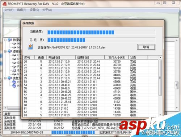Sort by 文件大小(KB) column header
The image size is (181, 137).
point(117,58)
